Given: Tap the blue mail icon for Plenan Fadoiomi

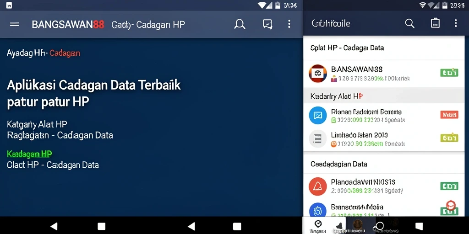Looking at the screenshot, I should tap(318, 115).
